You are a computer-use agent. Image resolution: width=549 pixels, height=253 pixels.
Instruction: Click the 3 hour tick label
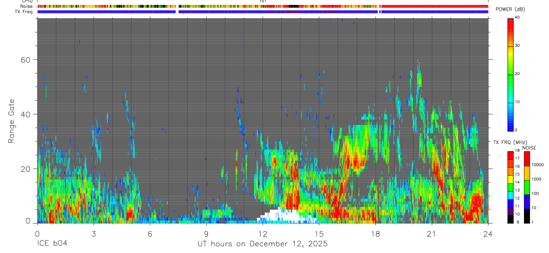[93, 233]
